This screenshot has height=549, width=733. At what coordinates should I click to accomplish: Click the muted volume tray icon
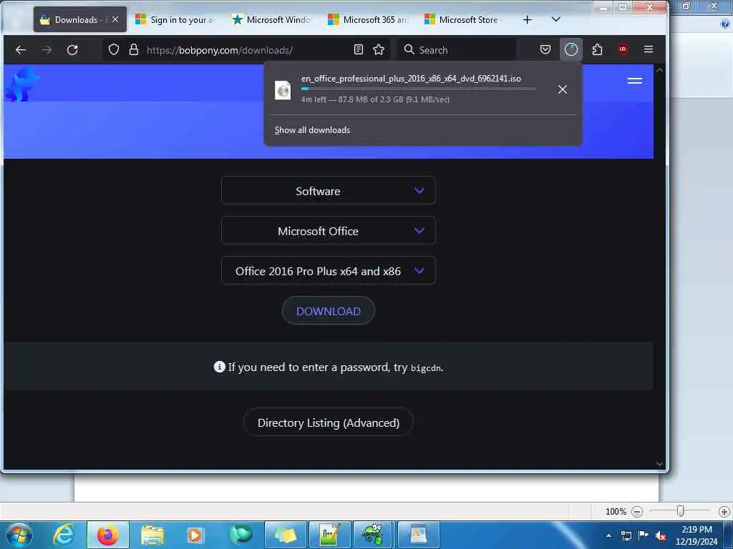pyautogui.click(x=661, y=536)
